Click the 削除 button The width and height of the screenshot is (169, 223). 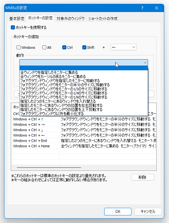point(143,177)
